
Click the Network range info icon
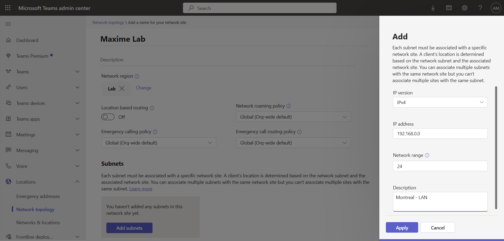coord(427,155)
